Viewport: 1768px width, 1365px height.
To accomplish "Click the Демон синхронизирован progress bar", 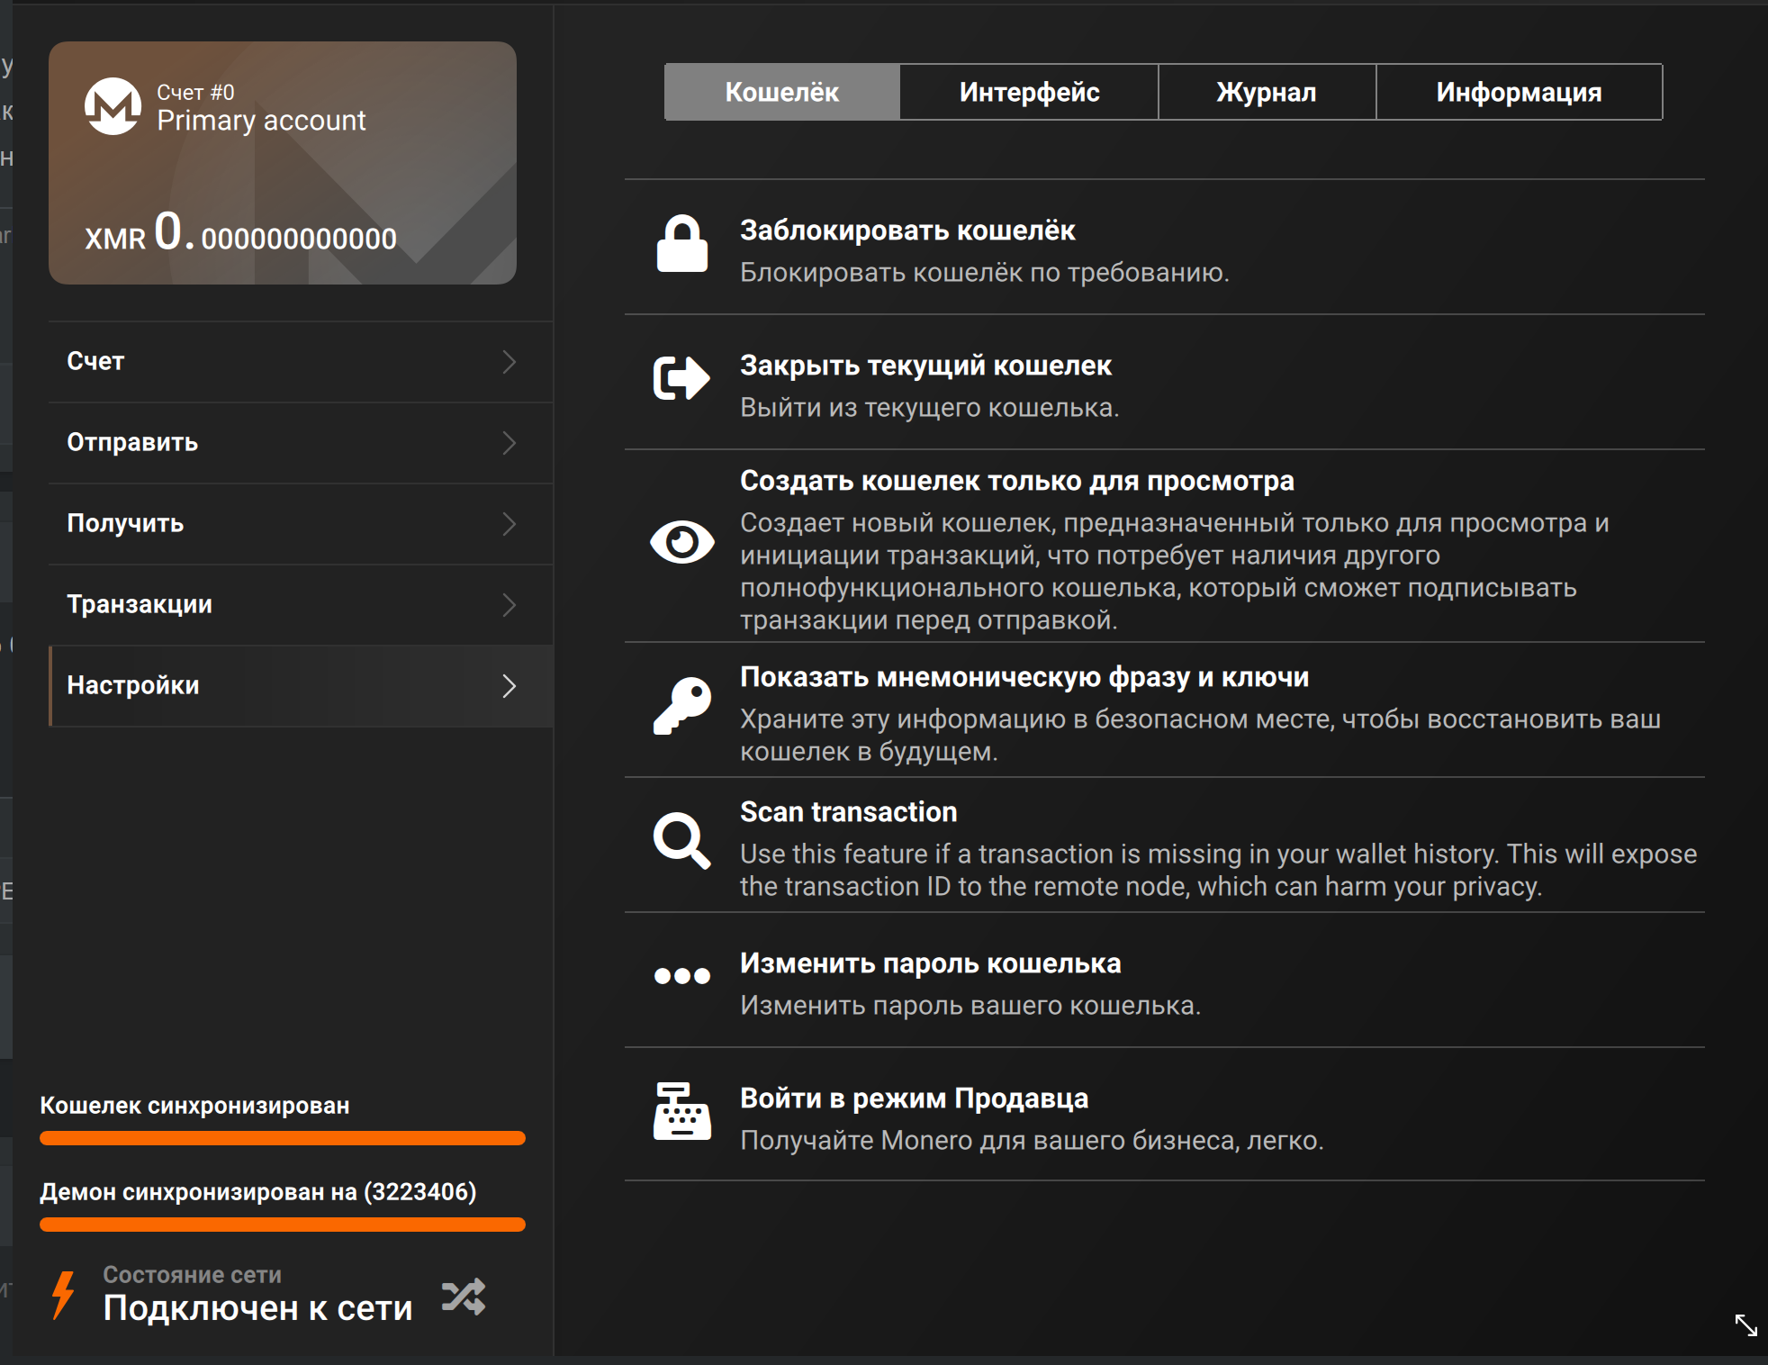I will [x=282, y=1225].
